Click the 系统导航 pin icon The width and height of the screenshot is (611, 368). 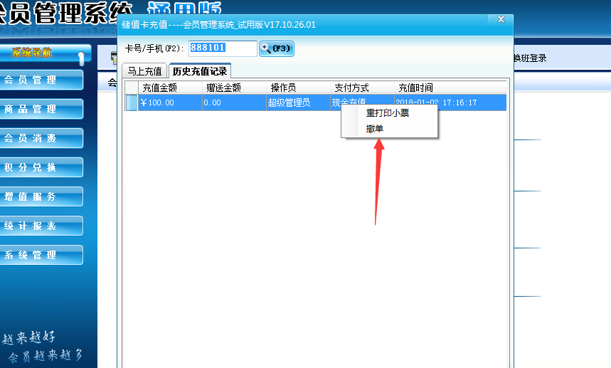click(x=81, y=58)
